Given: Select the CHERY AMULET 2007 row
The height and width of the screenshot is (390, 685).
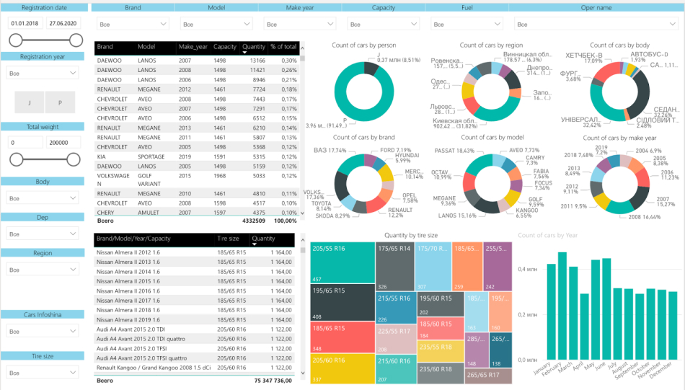Looking at the screenshot, I should 197,212.
